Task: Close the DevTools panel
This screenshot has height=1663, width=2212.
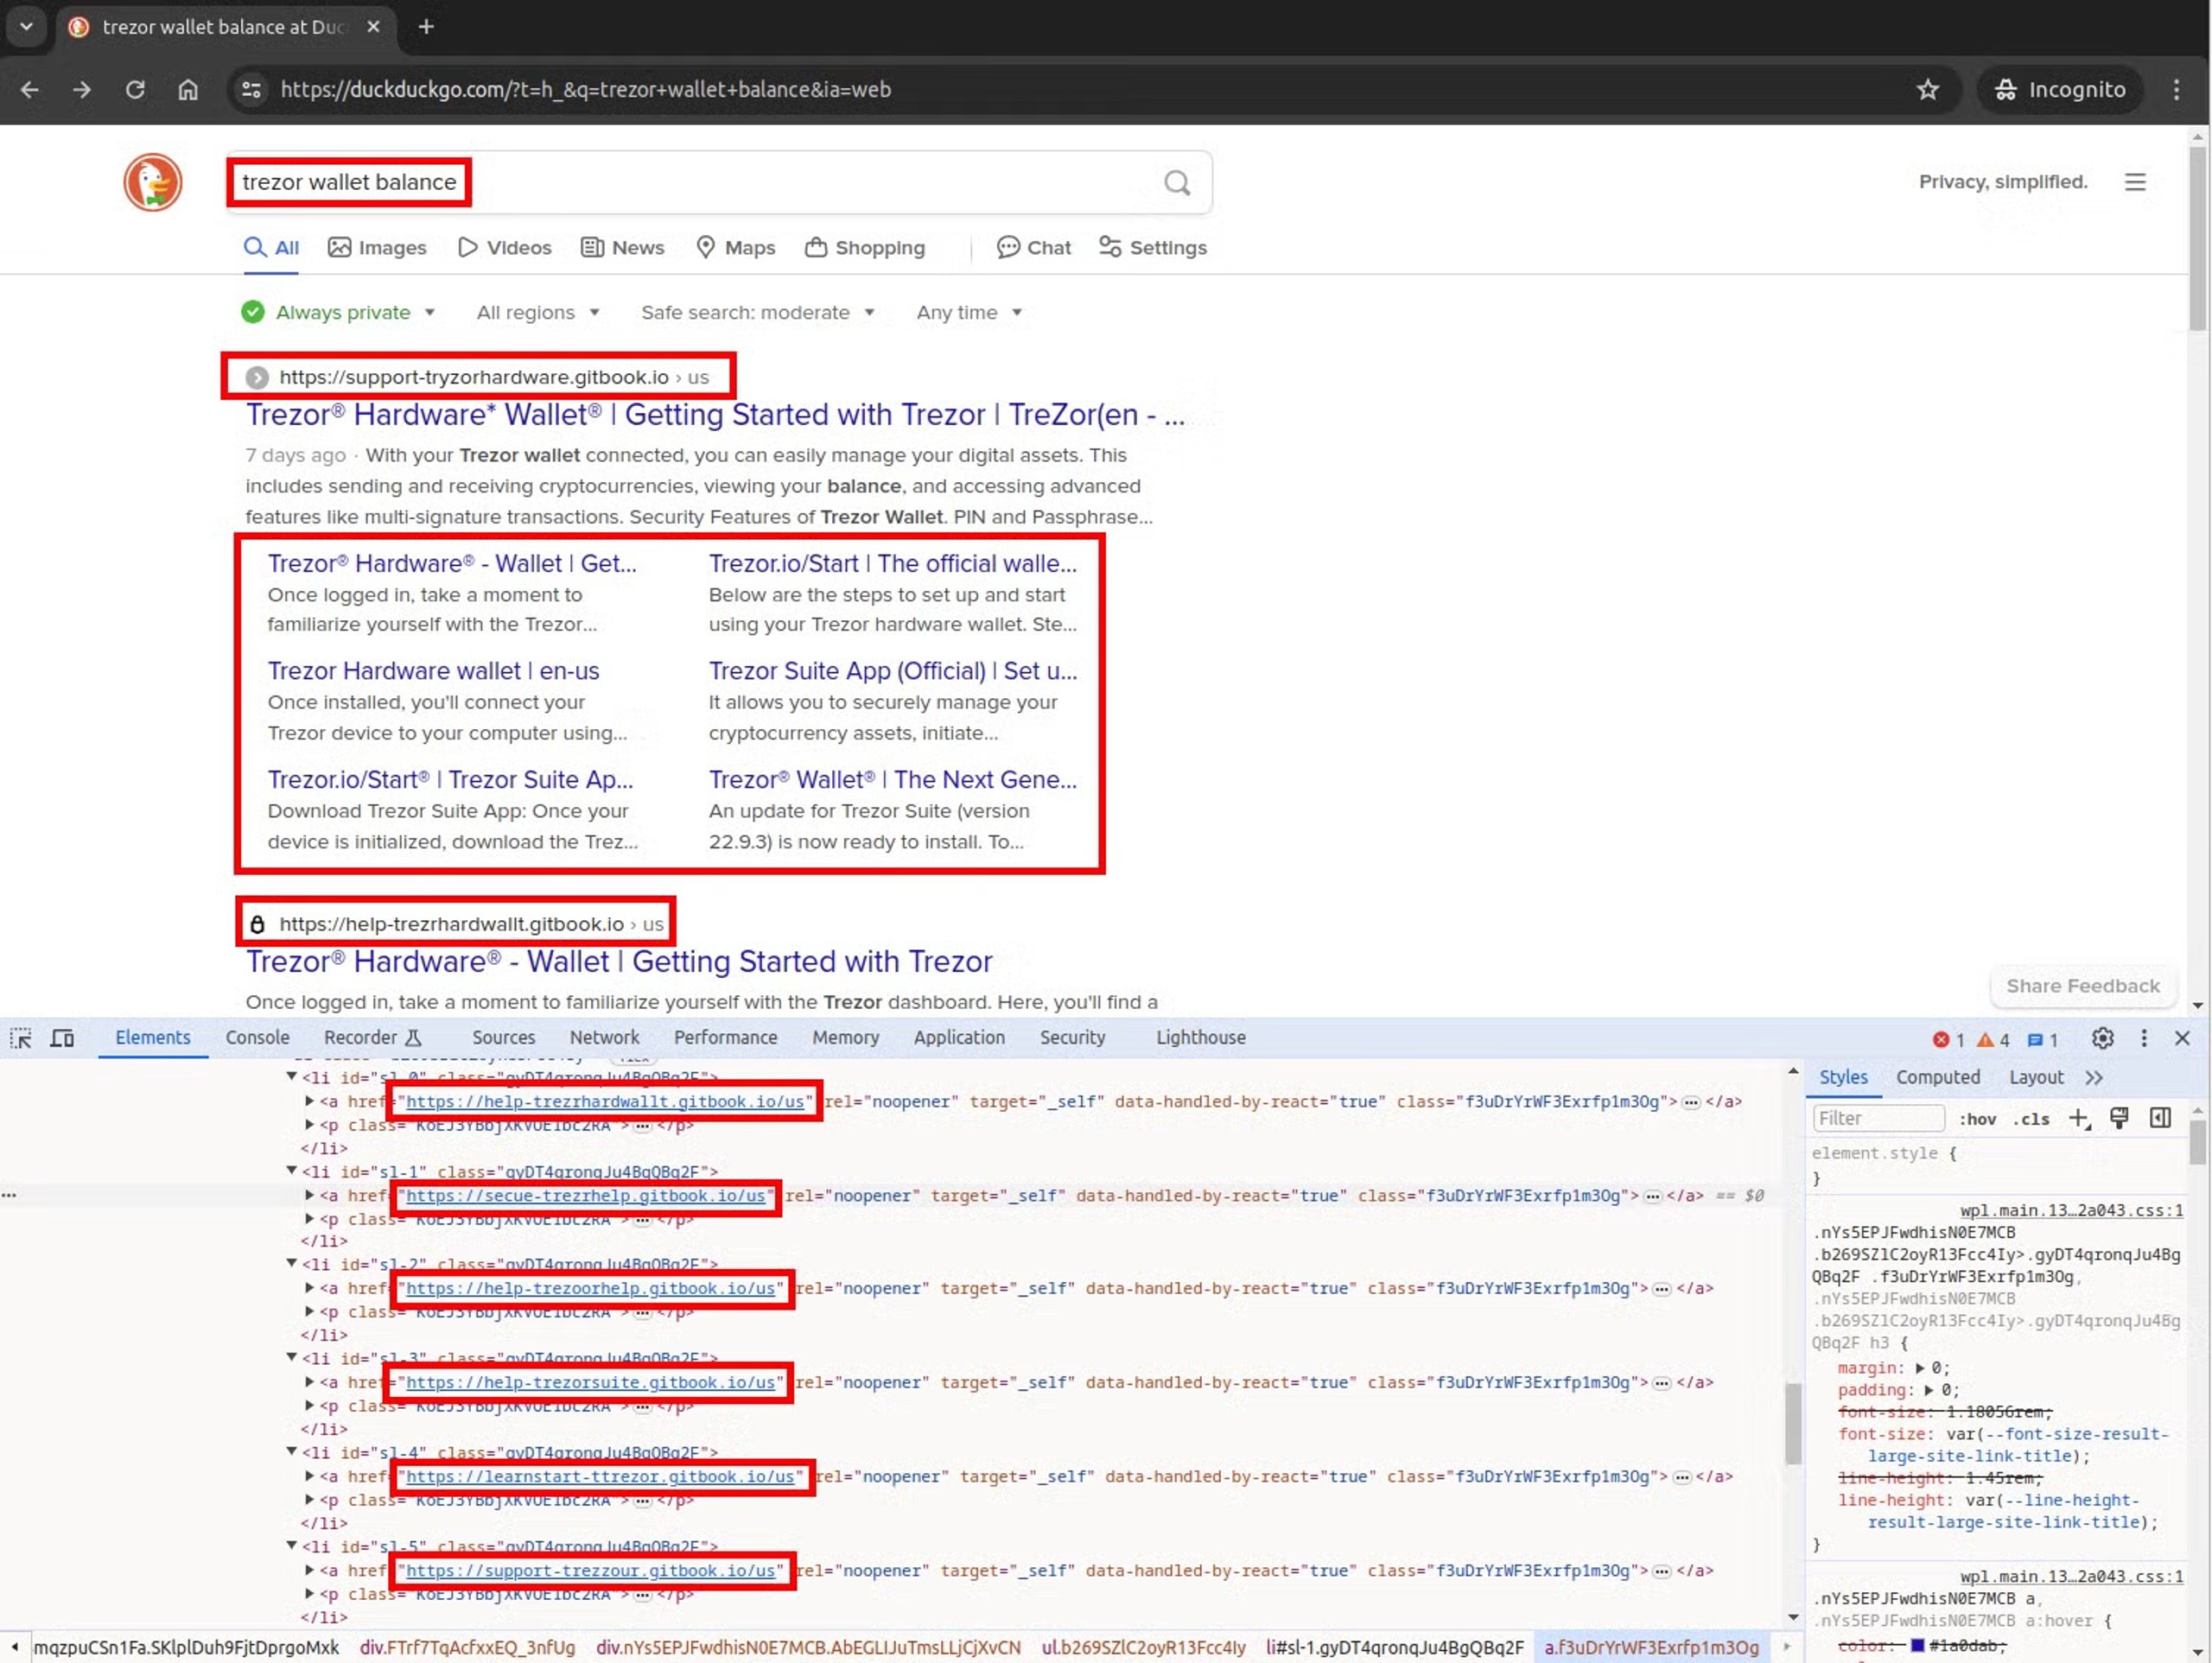Action: (2182, 1038)
